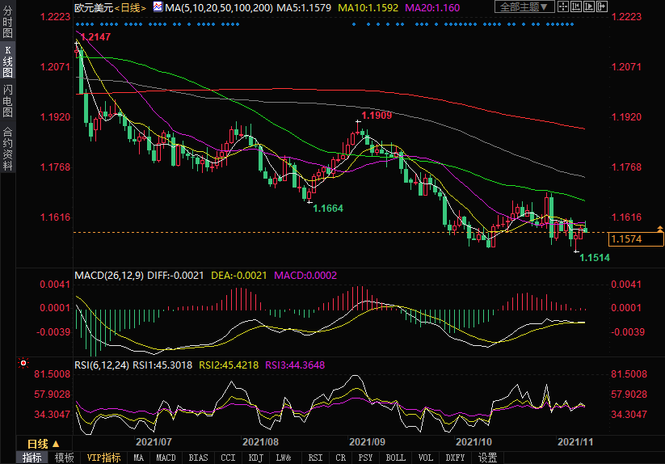Select K线图 in the left sidebar
Viewport: 665px width, 464px height.
coord(7,61)
